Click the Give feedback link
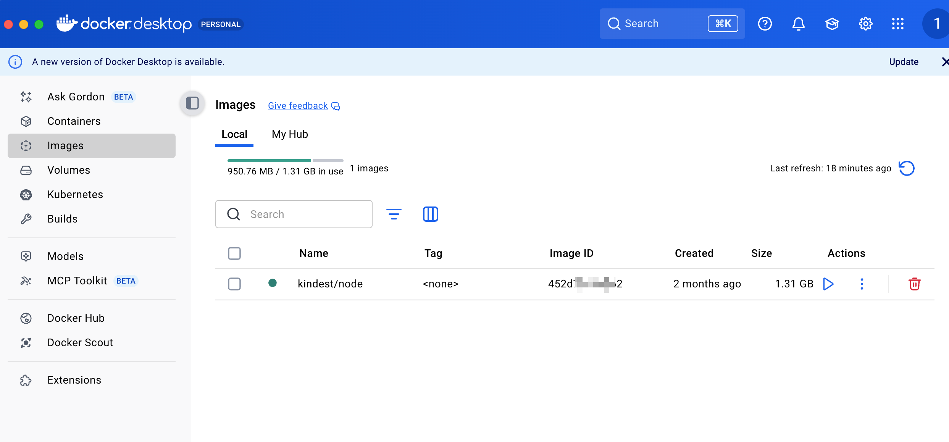949x442 pixels. click(x=298, y=106)
